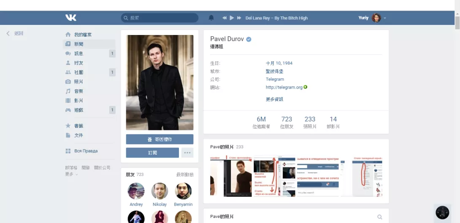460x223 pixels.
Task: Open the Telegram company link
Action: (x=275, y=79)
